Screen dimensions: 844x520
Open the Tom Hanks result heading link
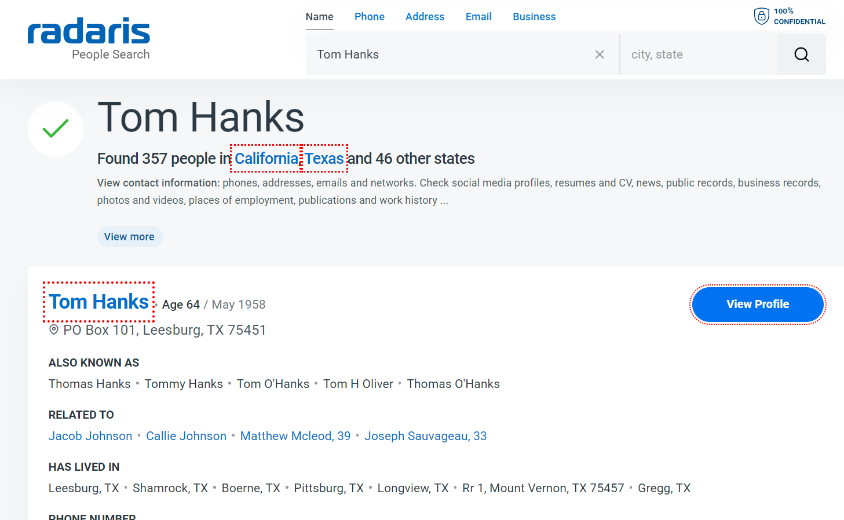98,302
